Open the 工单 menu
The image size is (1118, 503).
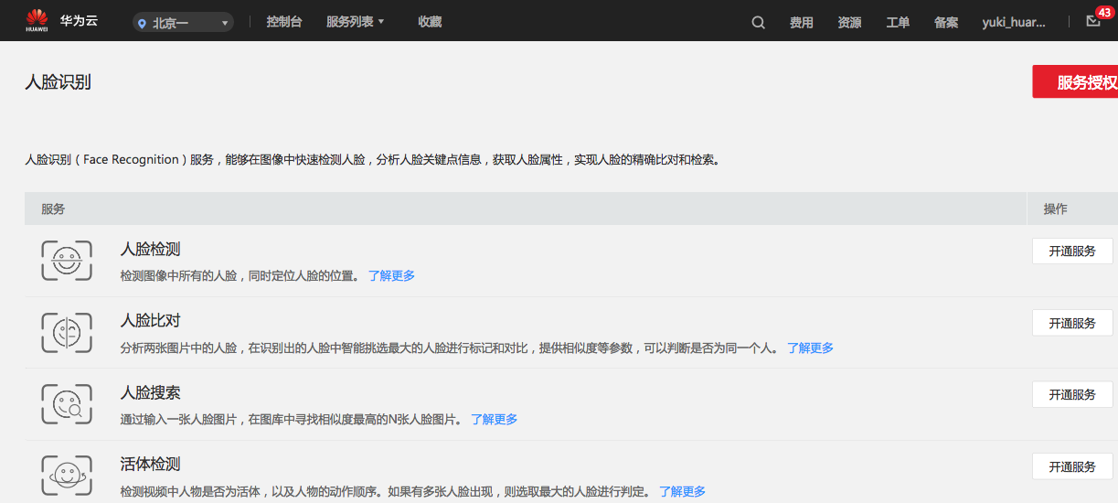(x=898, y=23)
